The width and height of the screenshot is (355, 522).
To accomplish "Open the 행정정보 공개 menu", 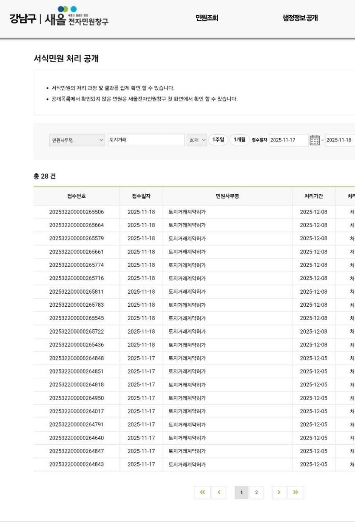I will click(300, 18).
